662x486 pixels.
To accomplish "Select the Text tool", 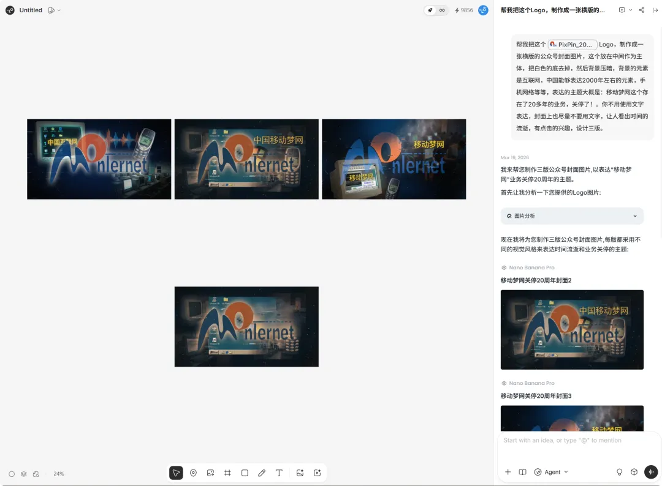I will click(x=279, y=473).
